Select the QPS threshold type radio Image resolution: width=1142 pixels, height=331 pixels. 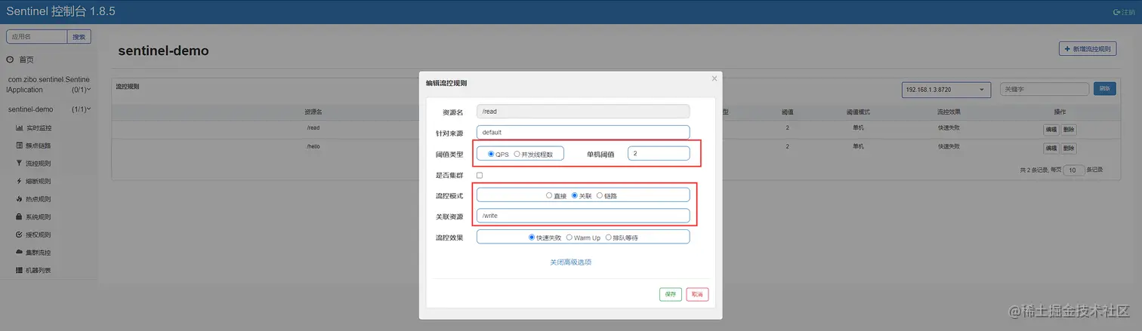tap(491, 154)
